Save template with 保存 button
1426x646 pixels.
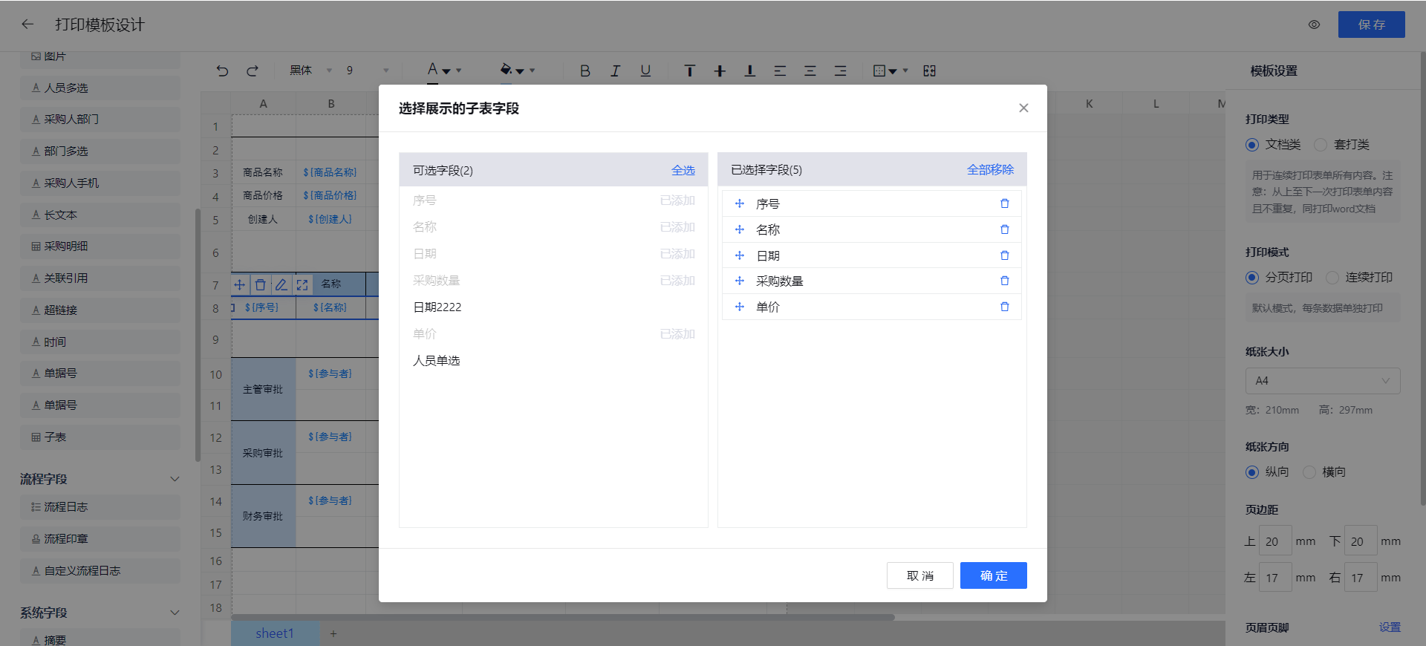point(1372,25)
